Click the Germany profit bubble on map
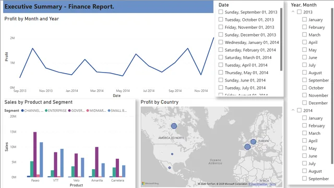 (x=253, y=142)
